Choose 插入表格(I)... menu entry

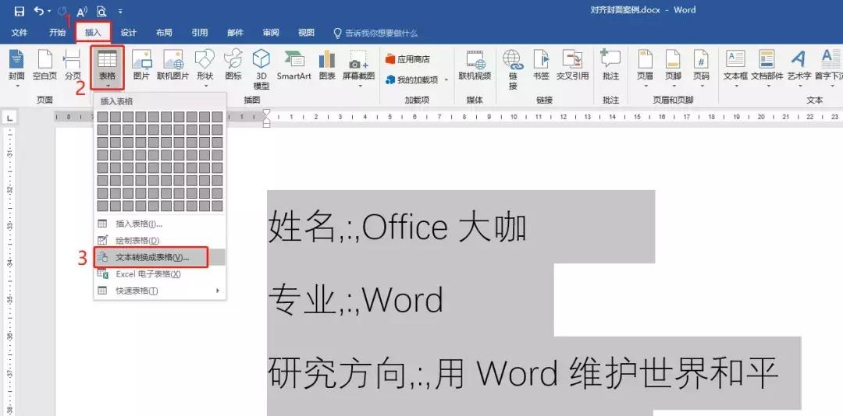(x=160, y=224)
